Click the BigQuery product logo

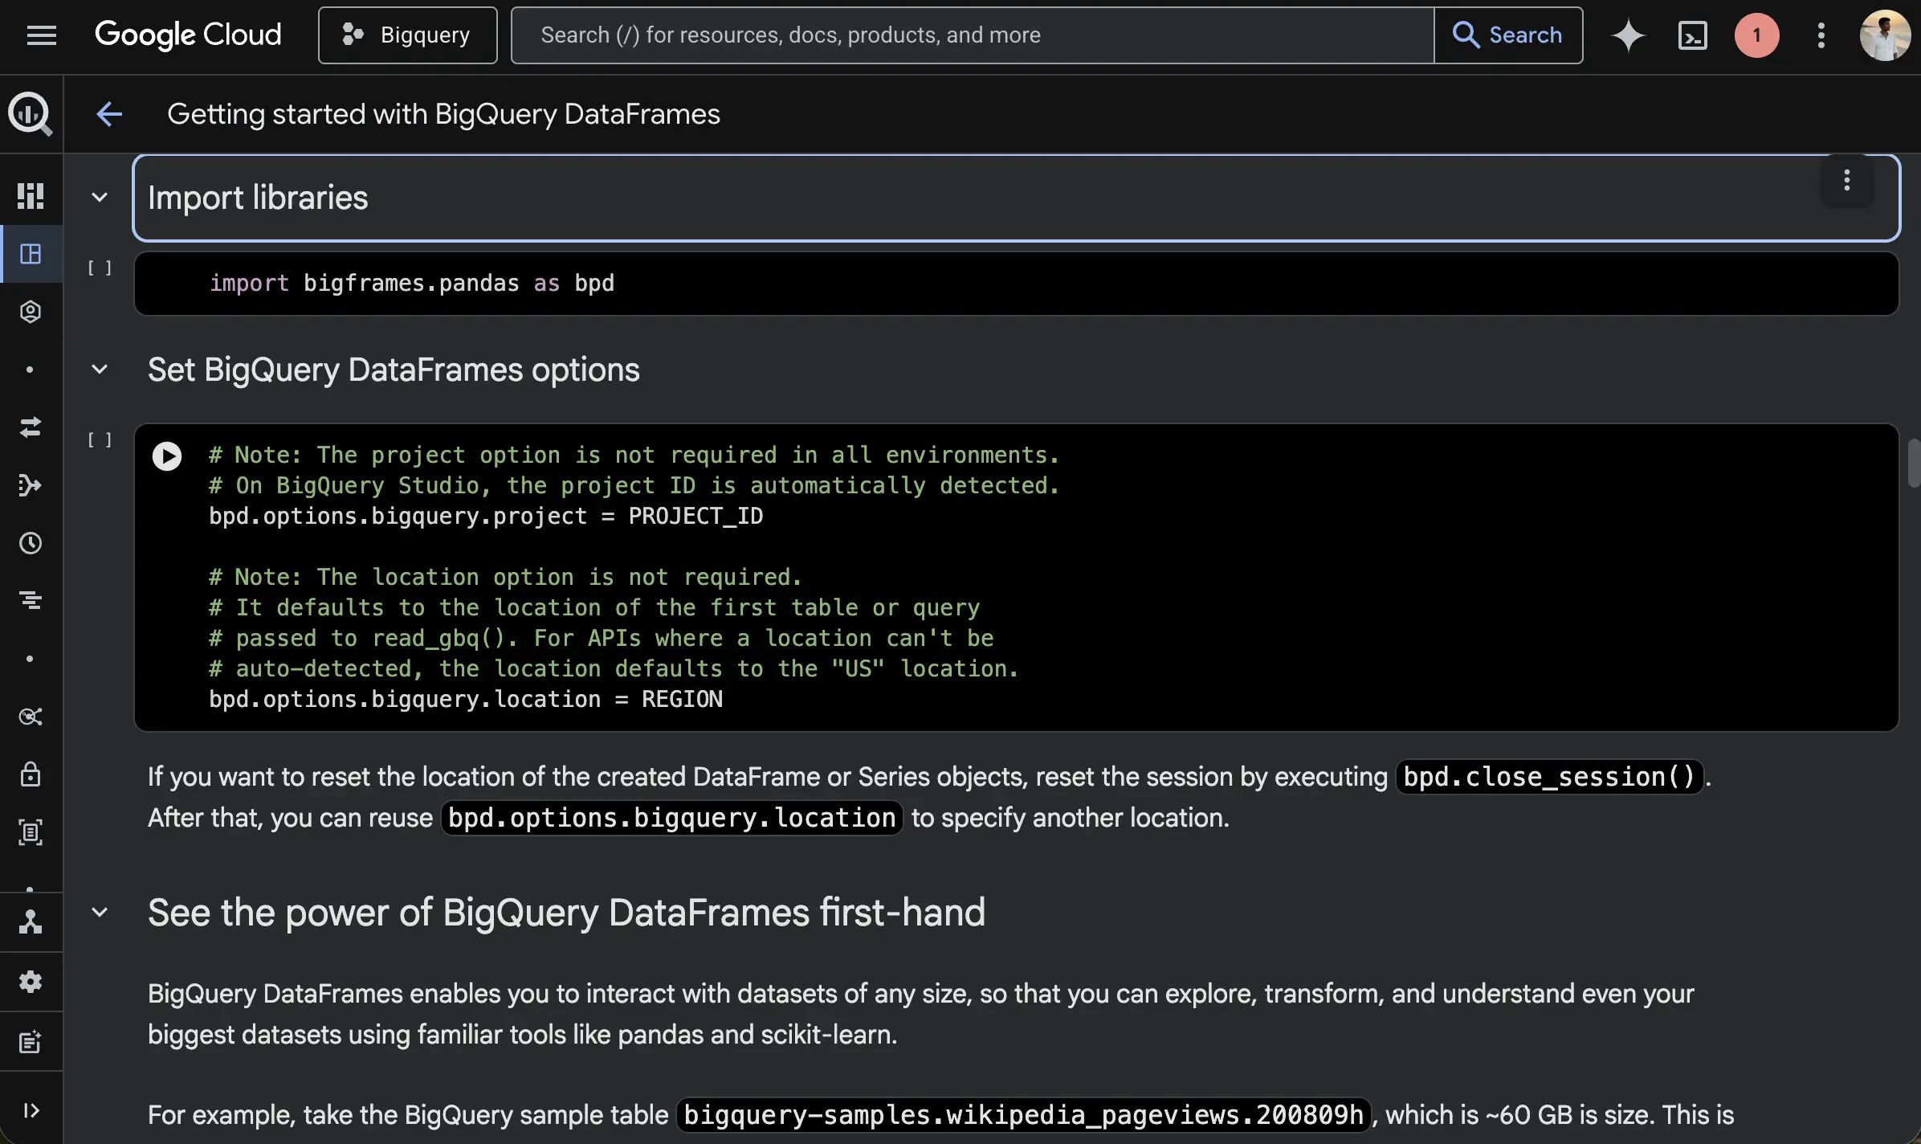click(31, 114)
